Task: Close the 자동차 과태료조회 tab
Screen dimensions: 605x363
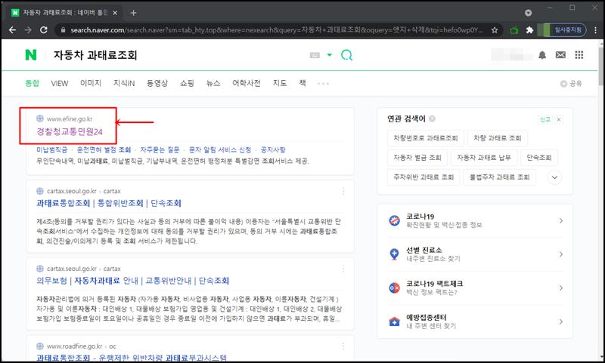Action: point(115,13)
